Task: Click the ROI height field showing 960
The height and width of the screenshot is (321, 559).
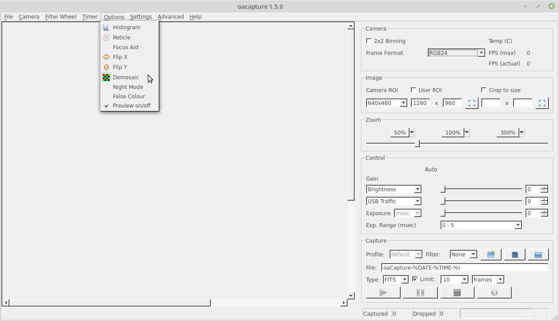Action: coord(452,103)
